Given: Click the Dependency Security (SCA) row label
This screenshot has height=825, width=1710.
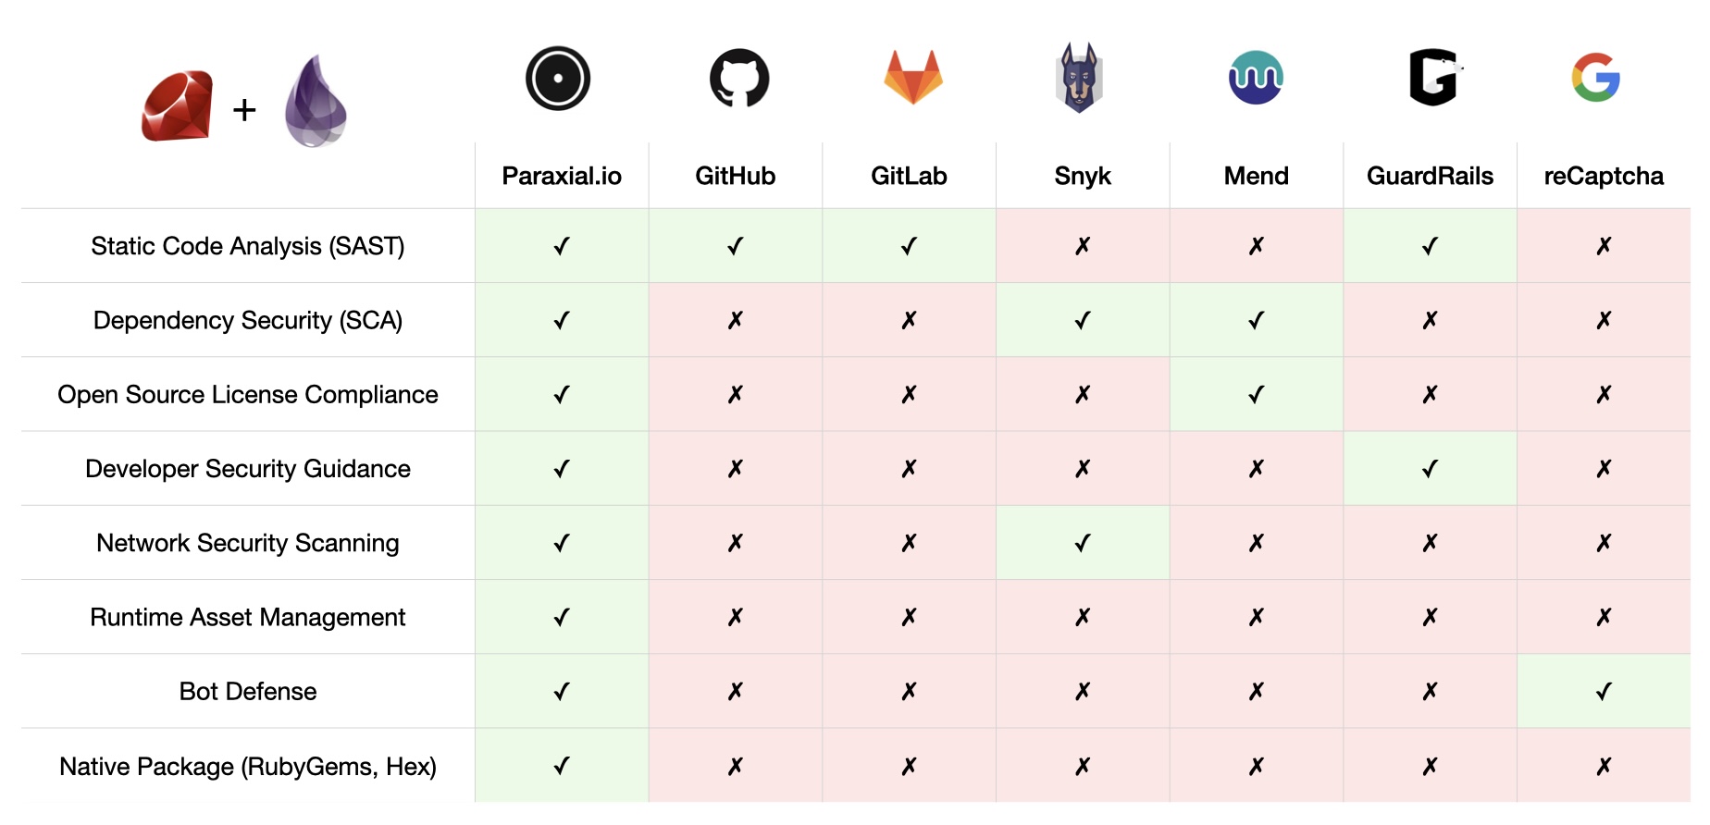Looking at the screenshot, I should [248, 320].
